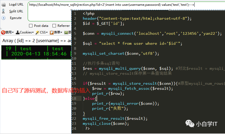
Task: Click the "'root'" username string on line 5
Action: click(171, 33)
